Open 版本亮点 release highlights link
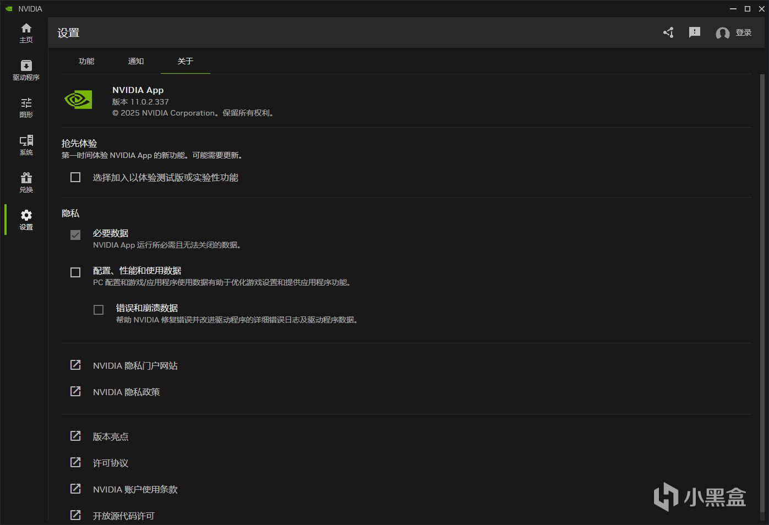The height and width of the screenshot is (525, 769). click(x=111, y=436)
